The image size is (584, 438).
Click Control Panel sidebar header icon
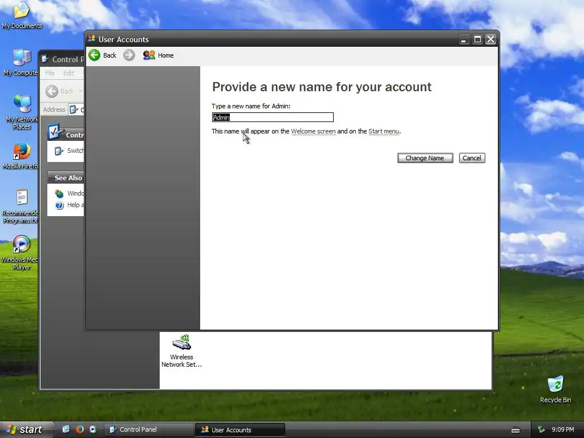55,132
